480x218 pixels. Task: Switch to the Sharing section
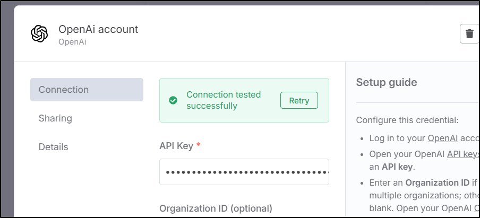pos(55,118)
